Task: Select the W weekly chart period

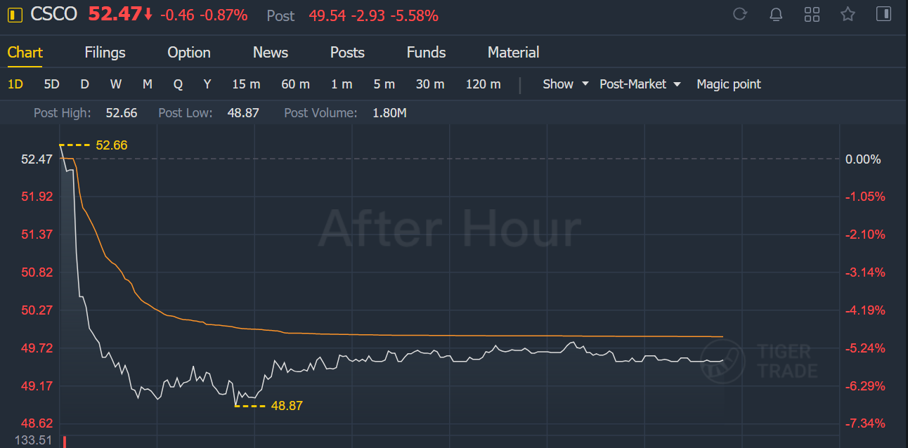Action: point(116,84)
